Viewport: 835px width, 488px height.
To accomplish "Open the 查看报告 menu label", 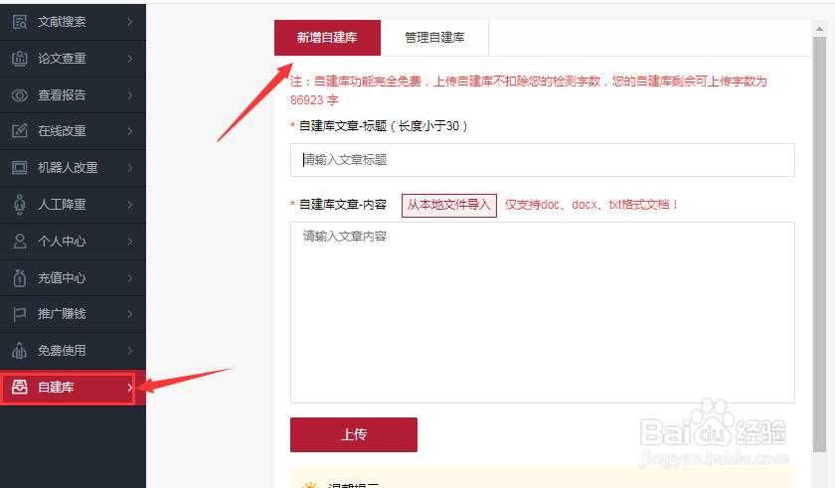I will tap(62, 95).
